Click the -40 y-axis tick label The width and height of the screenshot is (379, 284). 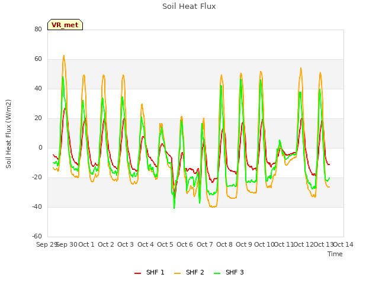coord(37,206)
